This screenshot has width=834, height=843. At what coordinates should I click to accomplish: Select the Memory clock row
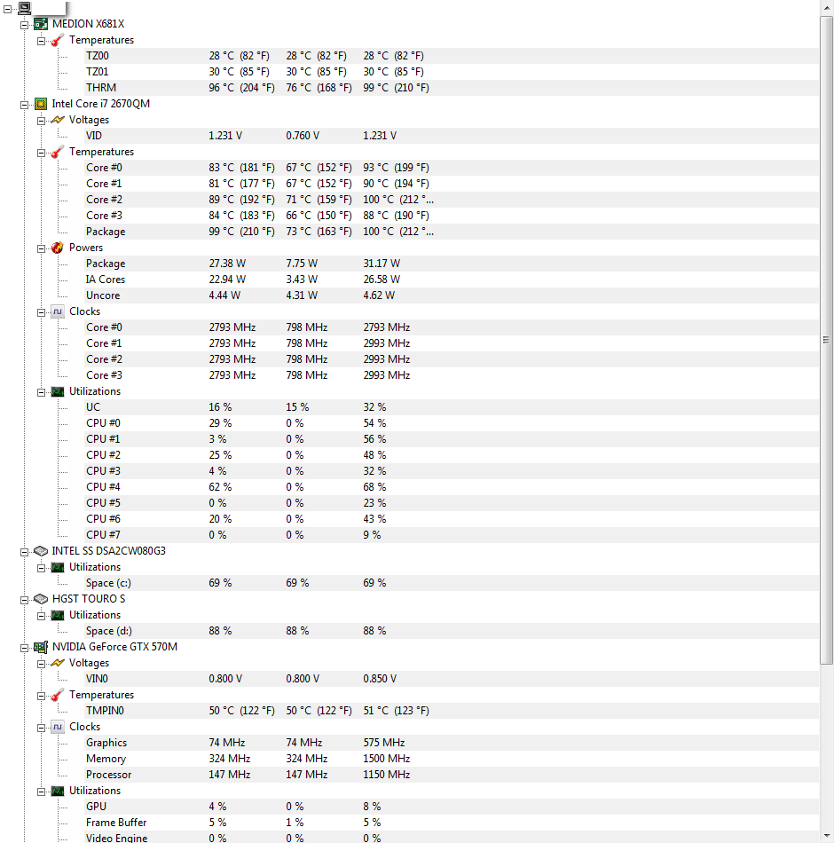(452, 759)
